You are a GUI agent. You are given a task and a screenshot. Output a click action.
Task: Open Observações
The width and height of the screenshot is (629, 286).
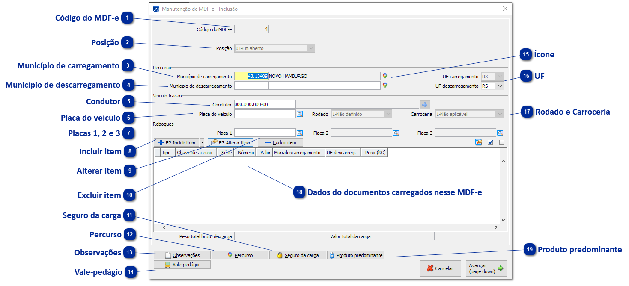(x=182, y=255)
